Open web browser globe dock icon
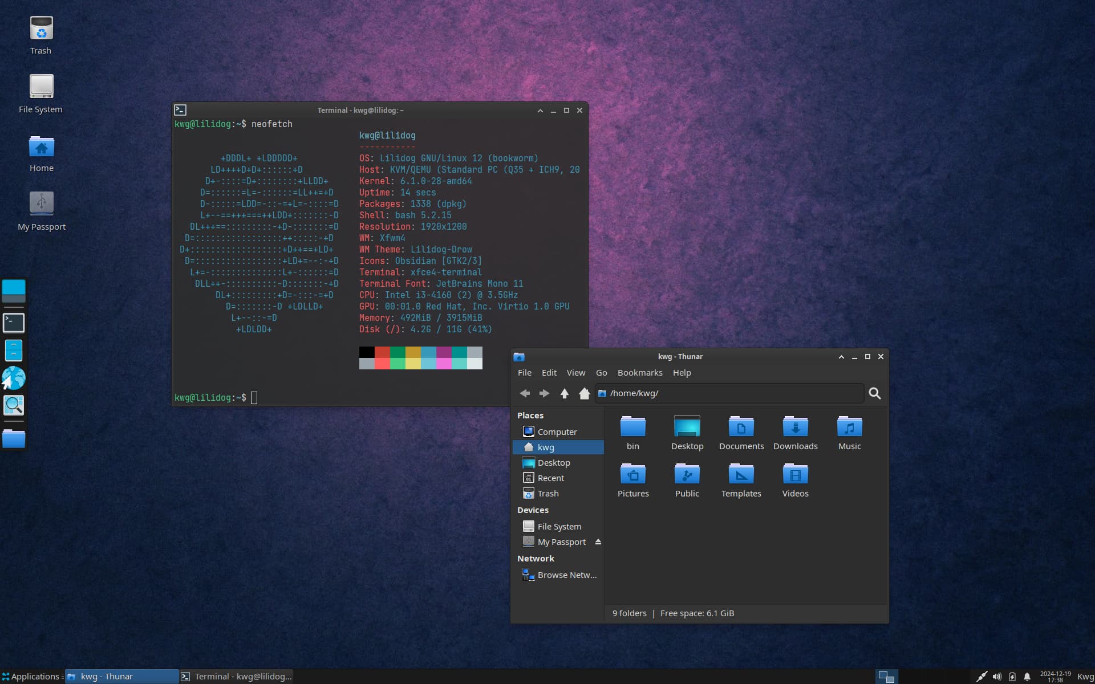1095x684 pixels. 14,378
